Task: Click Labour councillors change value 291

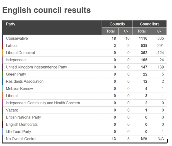Action: pos(161,46)
